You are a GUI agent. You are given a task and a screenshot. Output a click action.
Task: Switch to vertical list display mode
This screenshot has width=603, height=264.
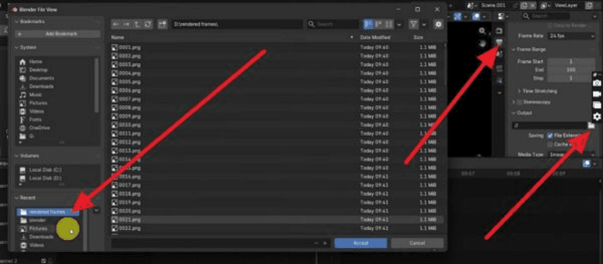368,25
